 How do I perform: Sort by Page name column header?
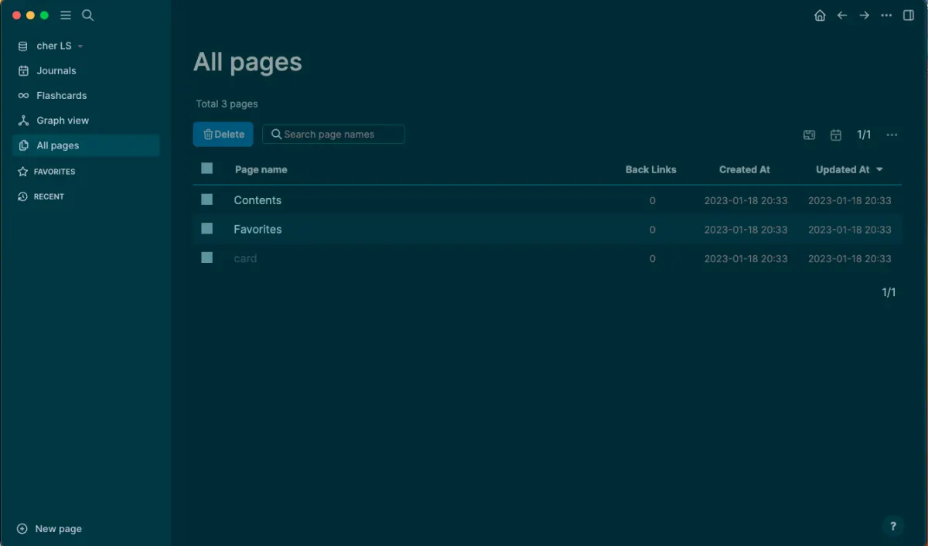(261, 169)
